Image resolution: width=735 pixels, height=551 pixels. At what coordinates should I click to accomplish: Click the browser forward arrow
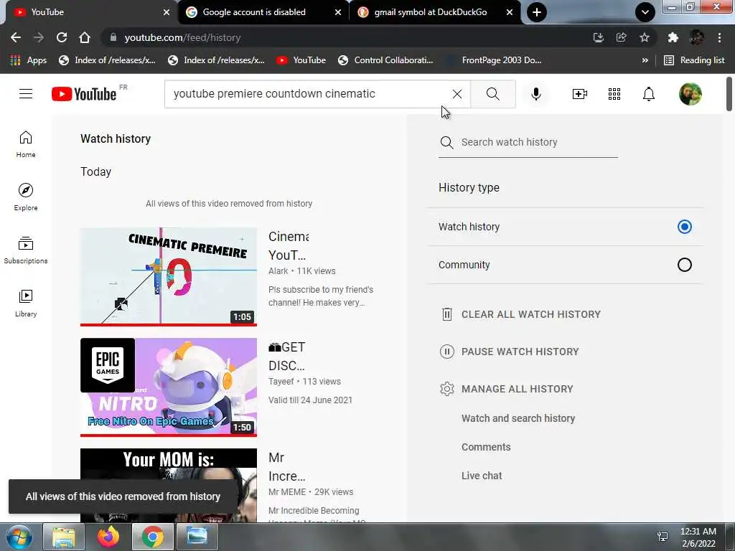[x=39, y=37]
